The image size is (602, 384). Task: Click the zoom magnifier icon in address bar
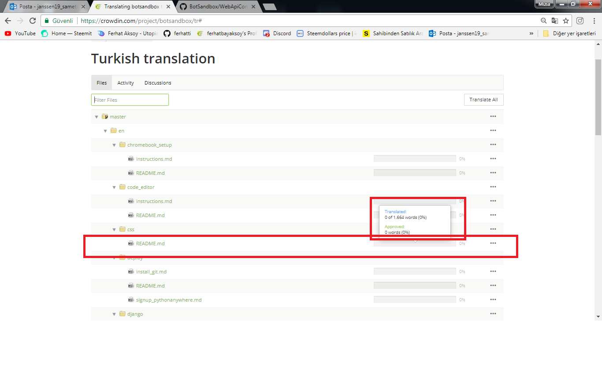pyautogui.click(x=544, y=21)
